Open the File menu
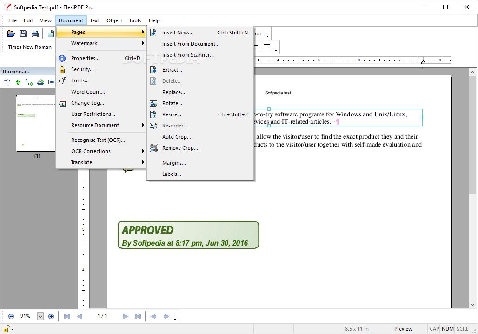 (x=13, y=20)
